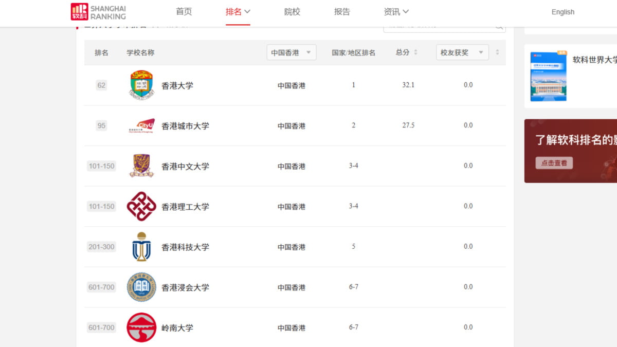
Task: Click the 香港大学 crest logo
Action: click(141, 84)
